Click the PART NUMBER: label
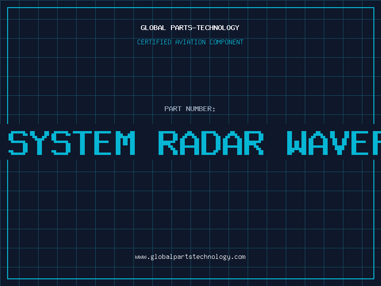Viewport: 381px width, 286px height. point(190,109)
